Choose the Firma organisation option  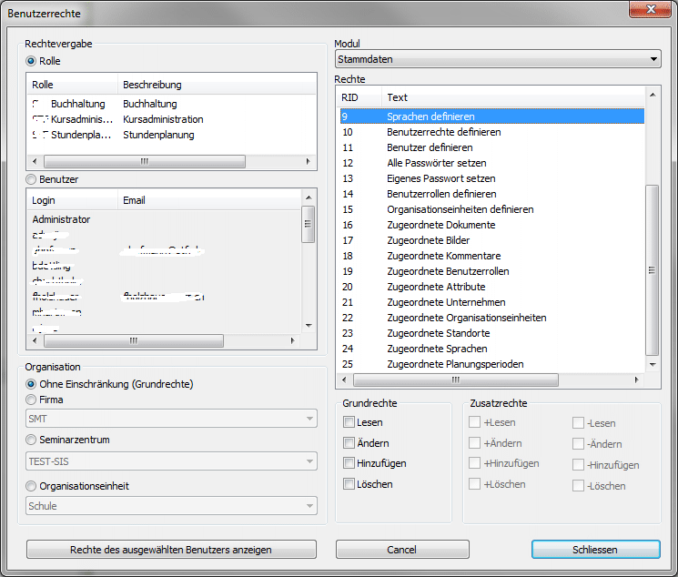tap(32, 400)
